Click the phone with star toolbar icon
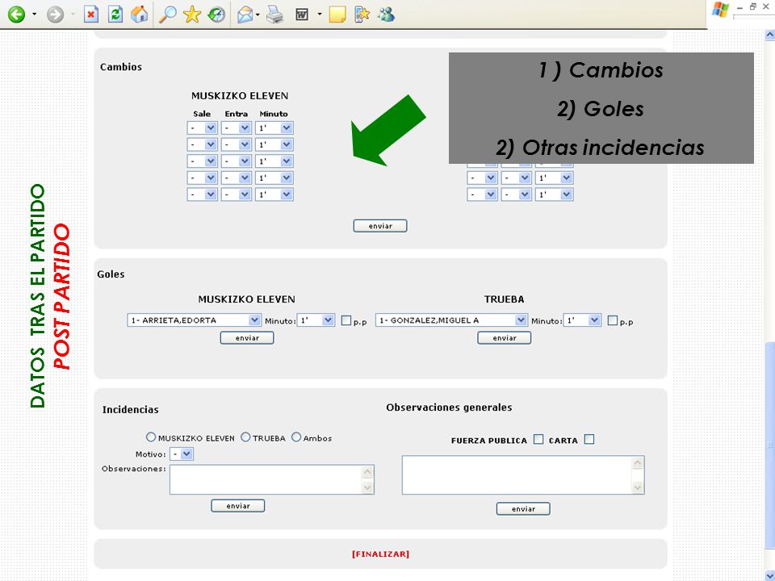This screenshot has height=581, width=775. pyautogui.click(x=362, y=15)
